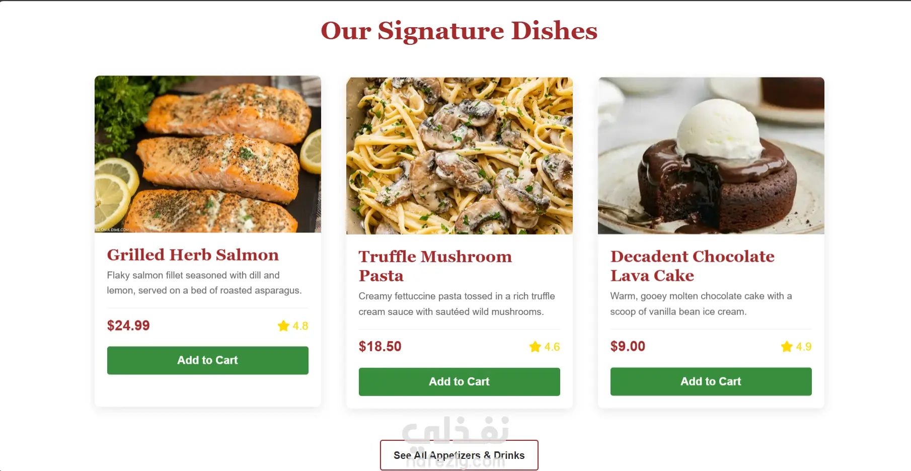The image size is (911, 471).
Task: Click the $24.99 price
Action: point(128,326)
